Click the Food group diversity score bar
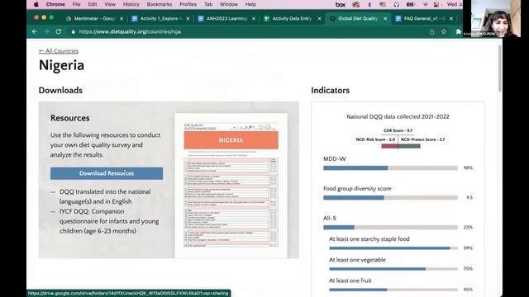Image resolution: width=529 pixels, height=297 pixels. coord(390,198)
